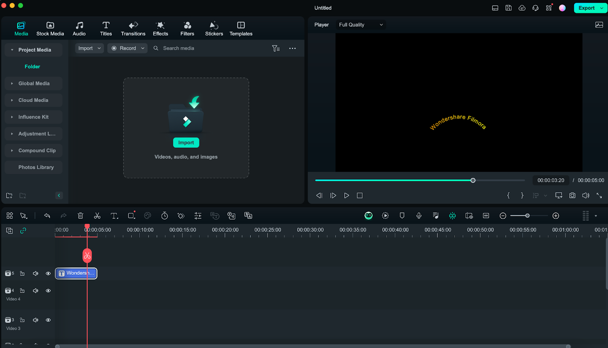Mute the Video 4 track audio
Image resolution: width=608 pixels, height=348 pixels.
[x=35, y=291]
